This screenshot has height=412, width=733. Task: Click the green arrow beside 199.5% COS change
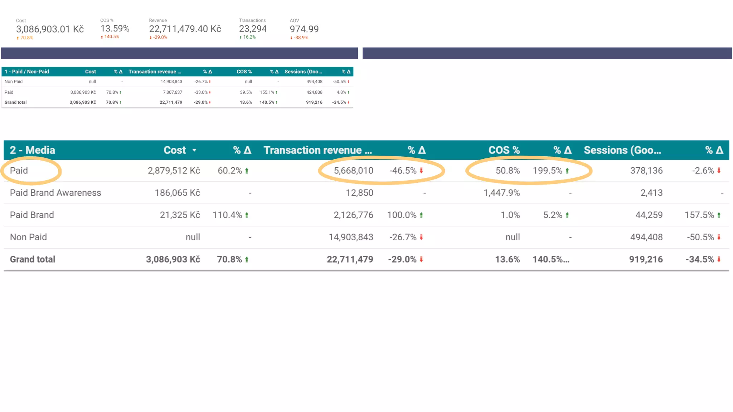[x=567, y=171]
